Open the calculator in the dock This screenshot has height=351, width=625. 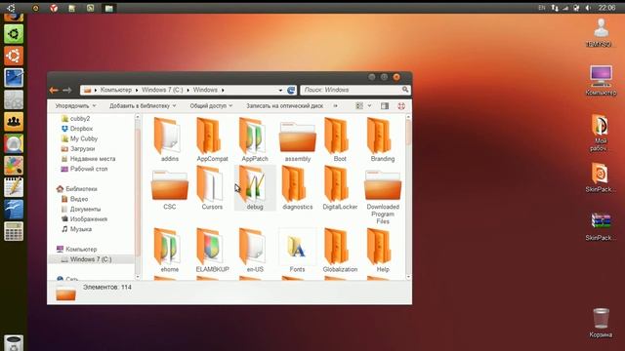pyautogui.click(x=14, y=231)
